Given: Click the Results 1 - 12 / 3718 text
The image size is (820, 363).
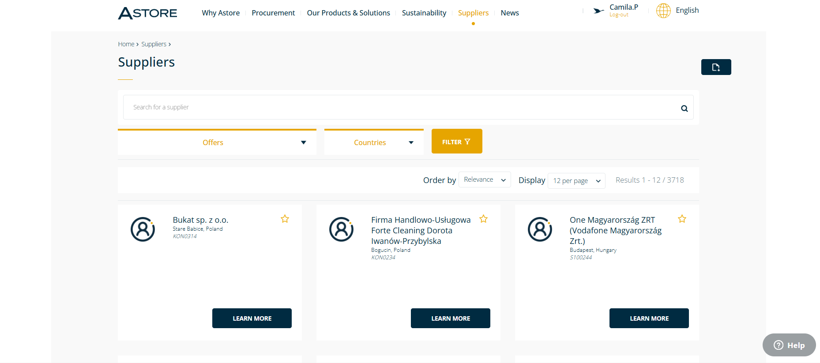Looking at the screenshot, I should [x=650, y=180].
